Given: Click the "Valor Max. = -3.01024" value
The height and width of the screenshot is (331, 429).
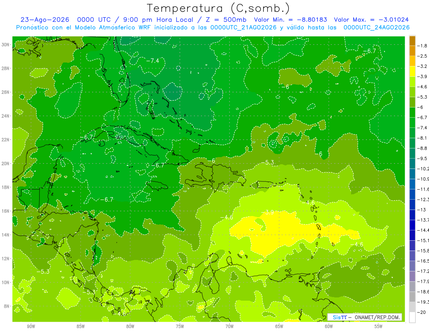Looking at the screenshot, I should (x=371, y=20).
